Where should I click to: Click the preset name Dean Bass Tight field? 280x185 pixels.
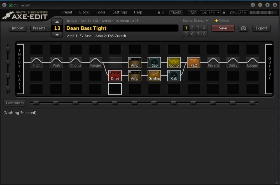coord(122,28)
